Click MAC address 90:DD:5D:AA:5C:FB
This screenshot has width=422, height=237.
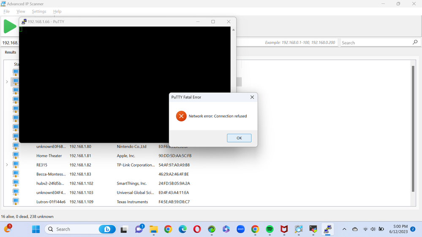[x=175, y=156]
